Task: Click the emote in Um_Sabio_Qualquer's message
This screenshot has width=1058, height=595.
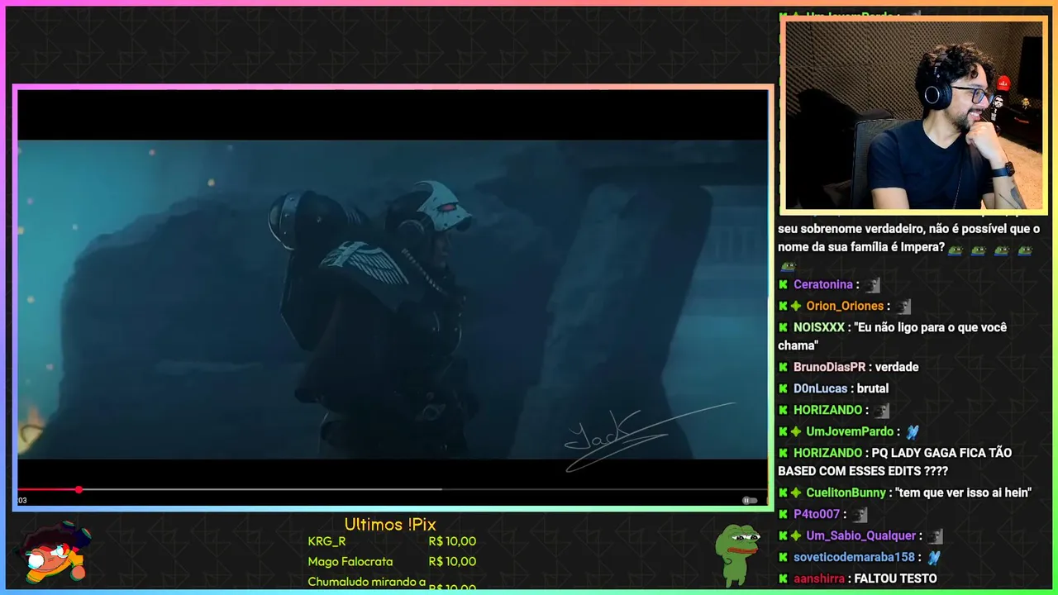Action: click(x=936, y=536)
